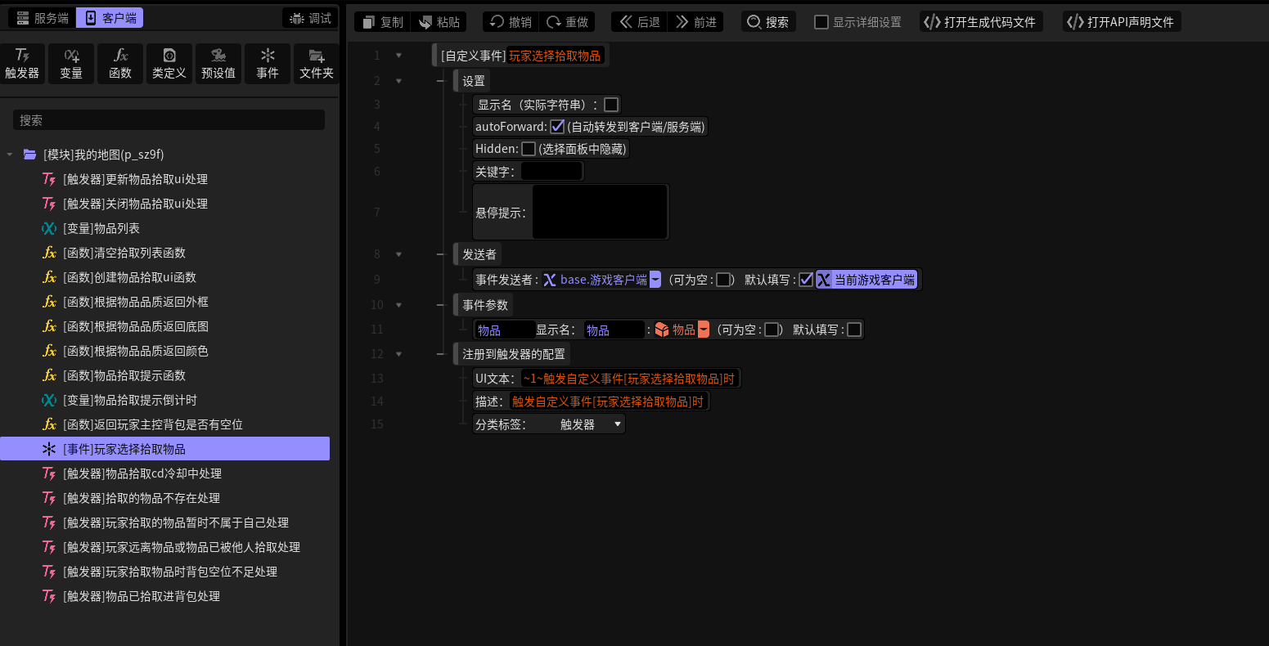Edit the 物品 parameter name field
This screenshot has width=1269, height=646.
coord(505,330)
